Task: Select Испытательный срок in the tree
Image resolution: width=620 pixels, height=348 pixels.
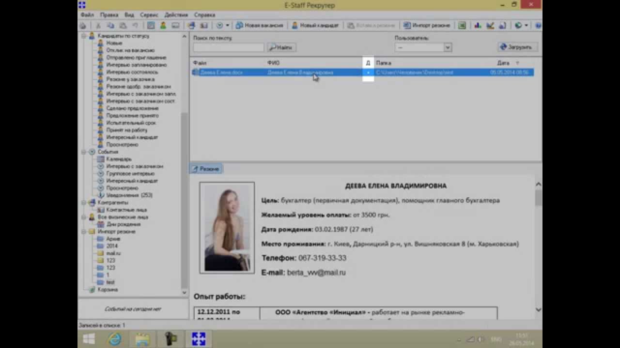Action: [131, 123]
